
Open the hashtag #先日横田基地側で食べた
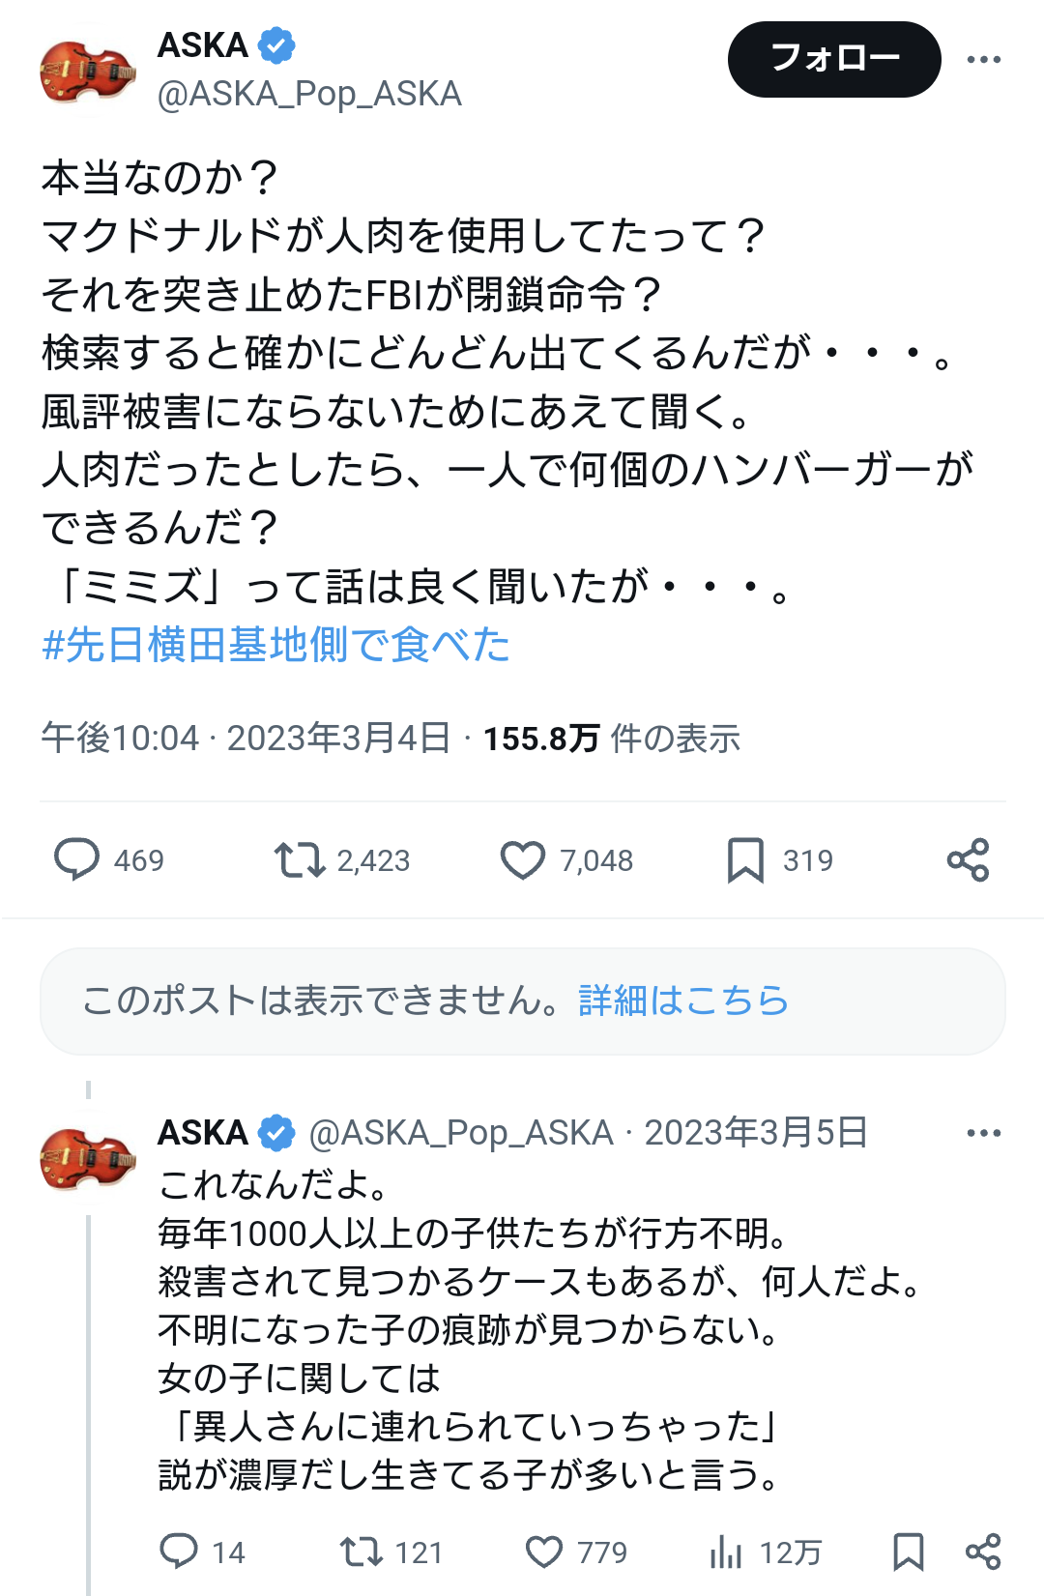[276, 645]
